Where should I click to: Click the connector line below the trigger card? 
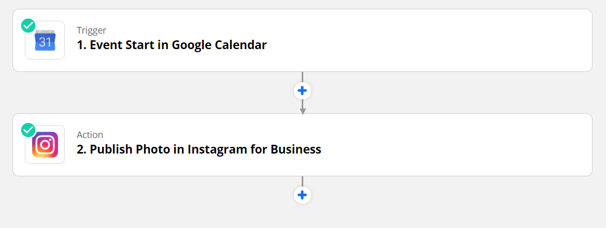[302, 77]
